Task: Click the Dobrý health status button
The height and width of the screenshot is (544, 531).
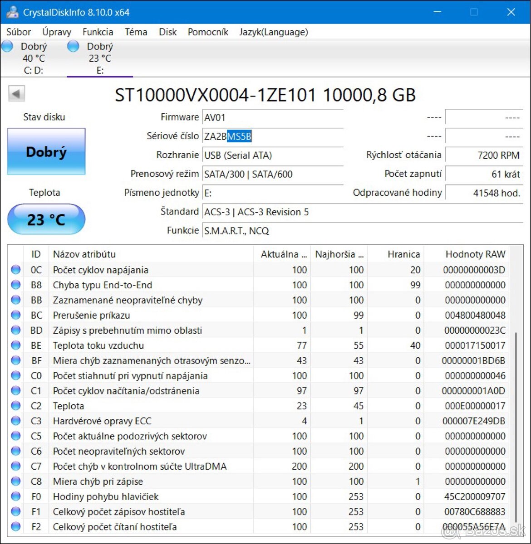Action: pos(46,151)
